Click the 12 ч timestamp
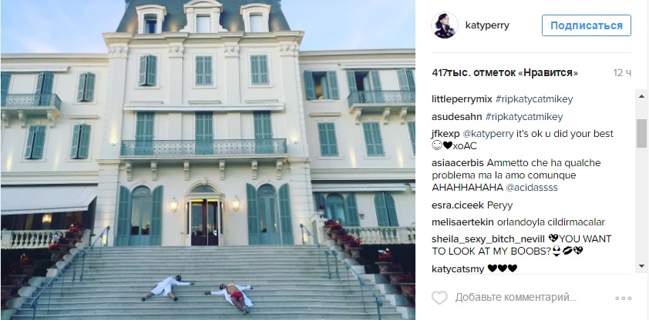This screenshot has height=320, width=649. tap(622, 73)
